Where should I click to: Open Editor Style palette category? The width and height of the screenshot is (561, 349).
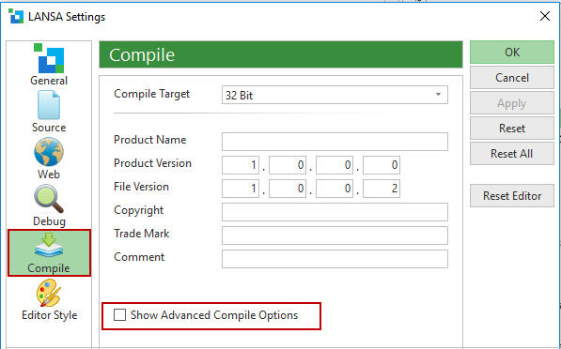49,300
